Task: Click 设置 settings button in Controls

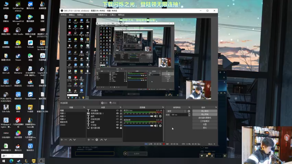Action: tap(205, 124)
